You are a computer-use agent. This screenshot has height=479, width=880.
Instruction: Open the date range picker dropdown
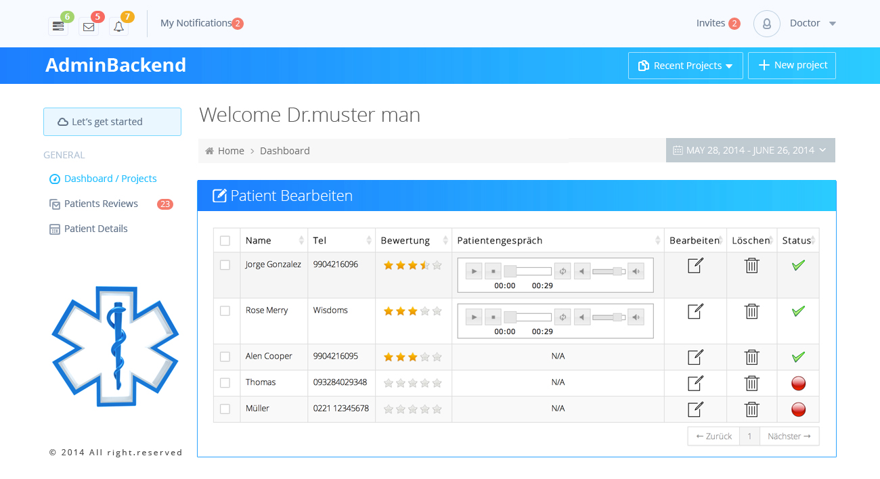[750, 150]
